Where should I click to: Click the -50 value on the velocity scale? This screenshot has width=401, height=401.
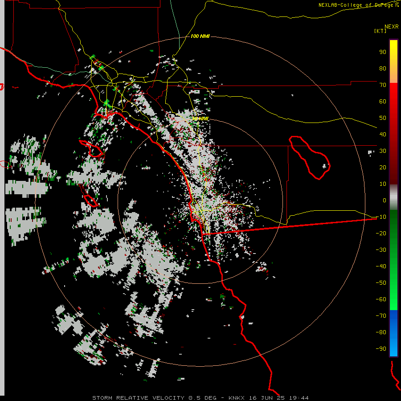coord(381,283)
